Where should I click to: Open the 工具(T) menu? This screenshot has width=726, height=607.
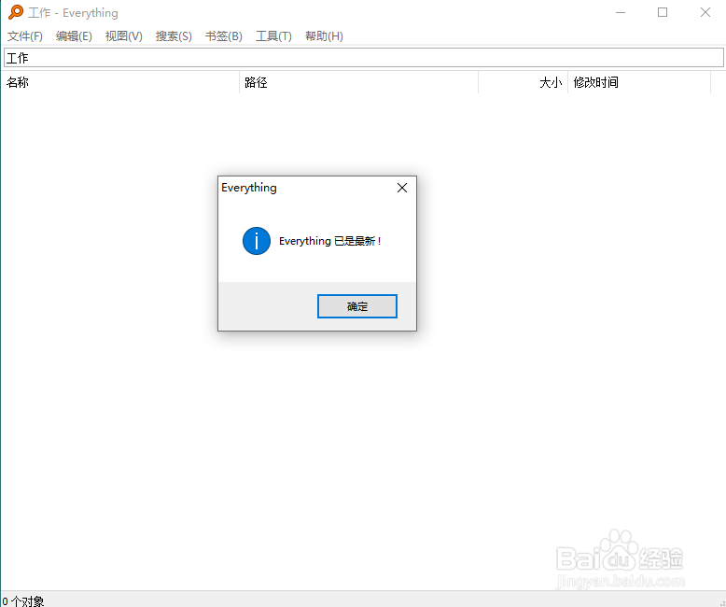273,36
